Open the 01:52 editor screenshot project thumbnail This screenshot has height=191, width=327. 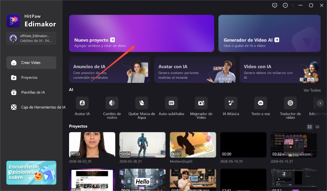click(x=293, y=180)
